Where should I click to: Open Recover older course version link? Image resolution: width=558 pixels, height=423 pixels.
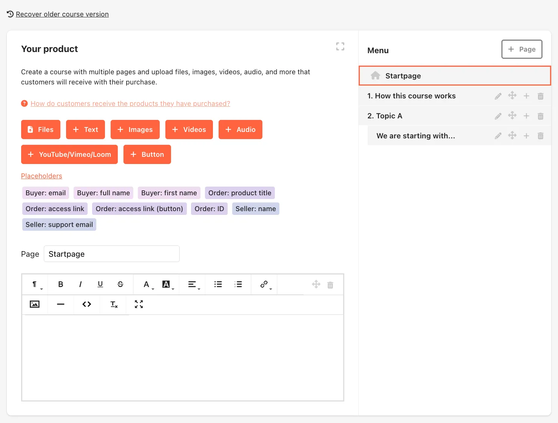point(62,14)
